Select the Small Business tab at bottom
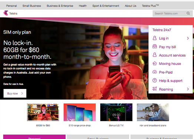The image size is (194, 139). coord(98,137)
